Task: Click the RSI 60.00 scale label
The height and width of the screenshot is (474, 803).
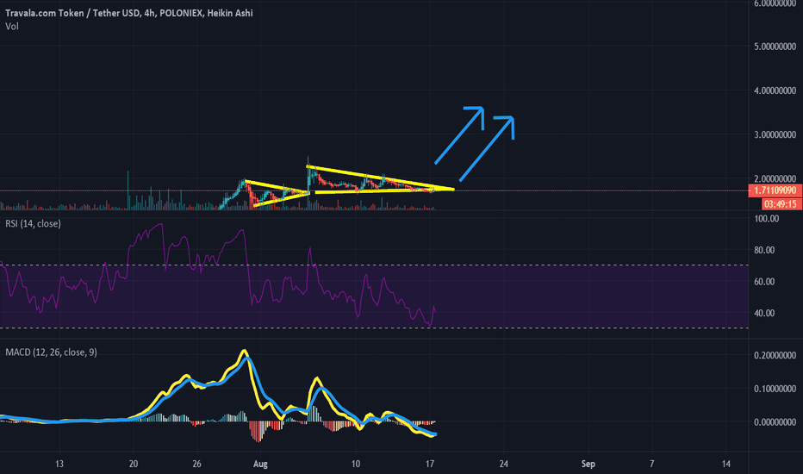Action: pyautogui.click(x=764, y=281)
